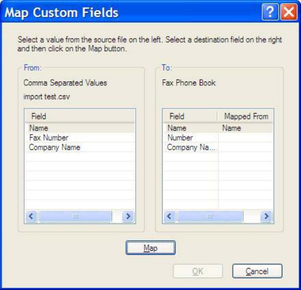
Task: Select Company Name in the source list
Action: pyautogui.click(x=55, y=147)
